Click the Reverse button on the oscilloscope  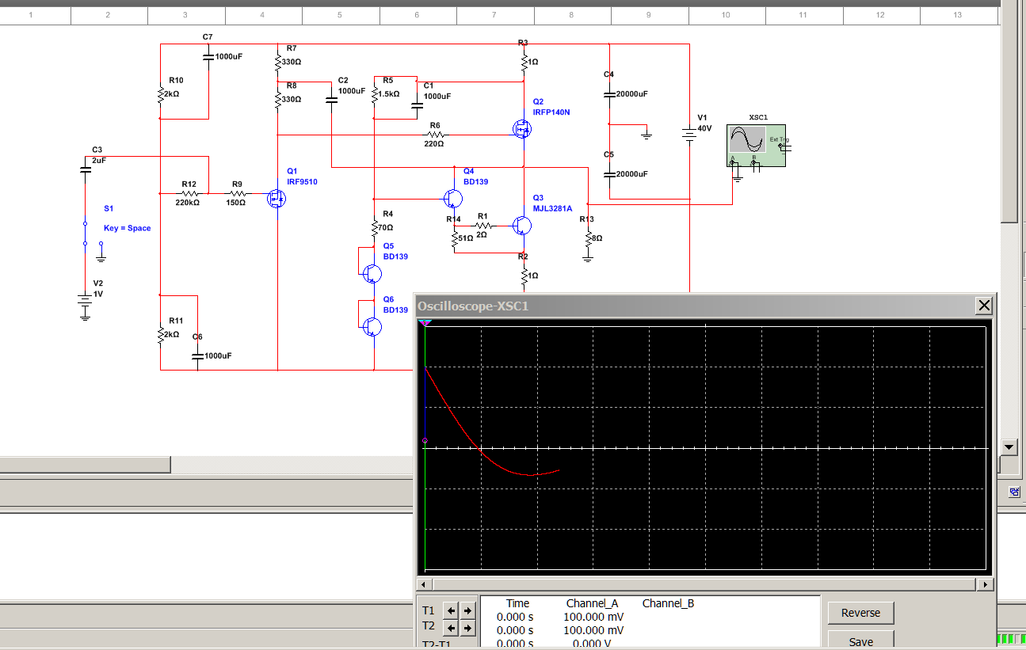pyautogui.click(x=860, y=613)
